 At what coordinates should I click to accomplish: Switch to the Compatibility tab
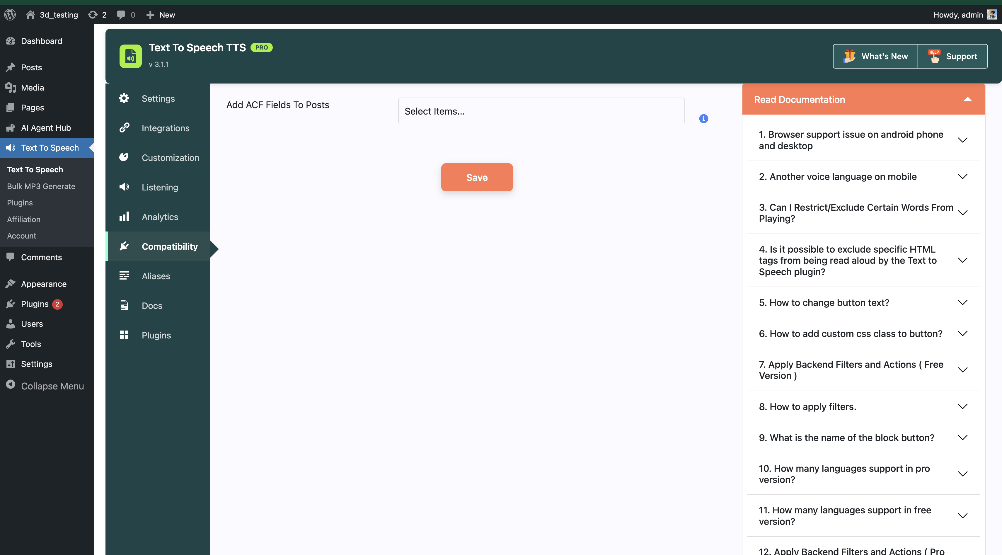170,246
